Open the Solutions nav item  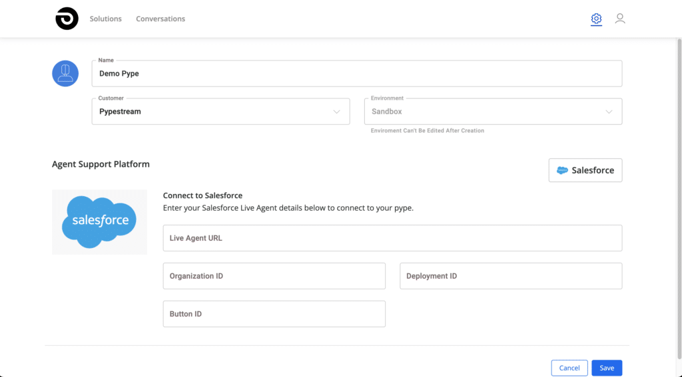point(106,19)
